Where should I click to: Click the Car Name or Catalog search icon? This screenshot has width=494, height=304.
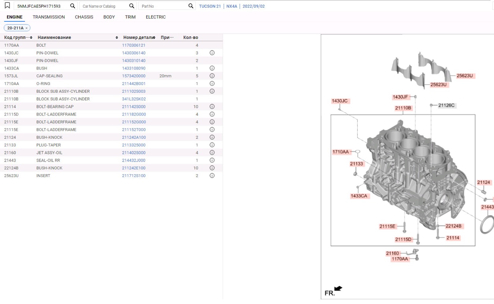pyautogui.click(x=132, y=6)
